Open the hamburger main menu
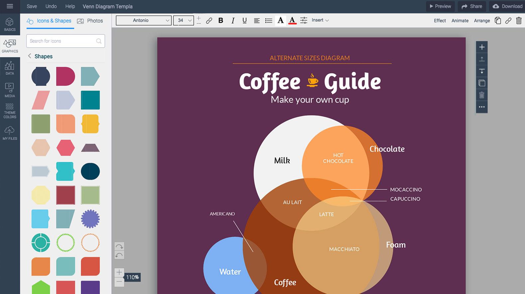This screenshot has height=294, width=525. [10, 6]
